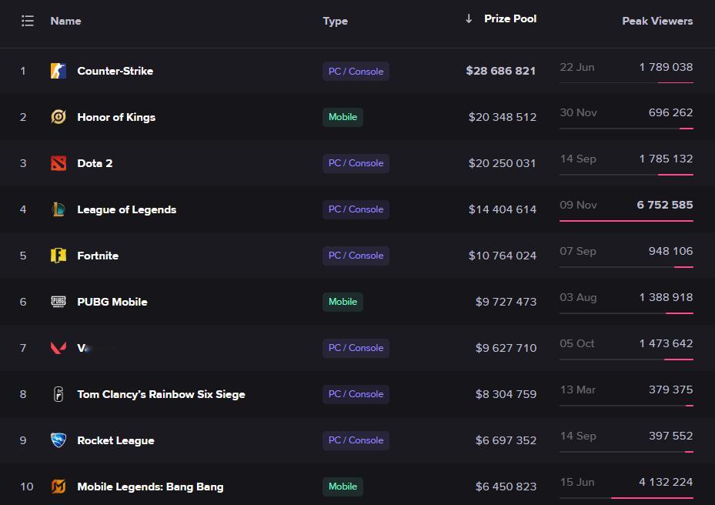Click the Honor of Kings logo icon
715x505 pixels.
(x=58, y=117)
